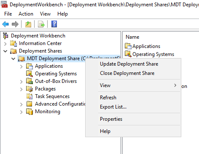Click the DeploymentWorkbench title bar app icon

tap(4, 4)
